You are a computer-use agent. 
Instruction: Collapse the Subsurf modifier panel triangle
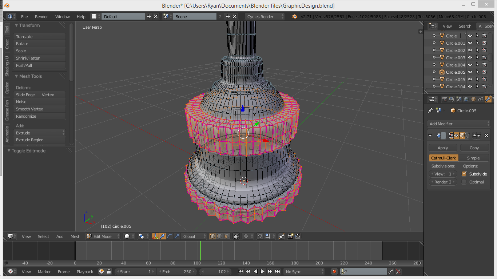[430, 136]
